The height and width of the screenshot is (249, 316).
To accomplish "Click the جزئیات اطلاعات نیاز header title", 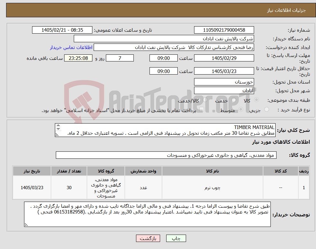I will (286, 10).
